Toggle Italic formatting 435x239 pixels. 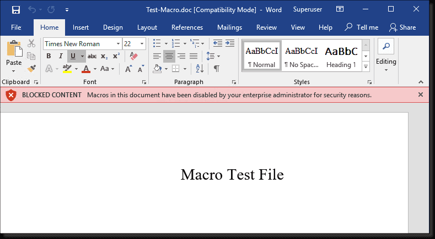click(x=61, y=56)
